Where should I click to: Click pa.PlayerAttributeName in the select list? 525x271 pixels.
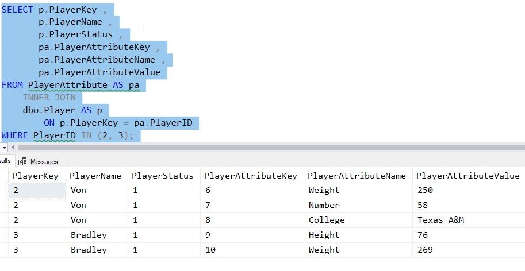pyautogui.click(x=97, y=60)
